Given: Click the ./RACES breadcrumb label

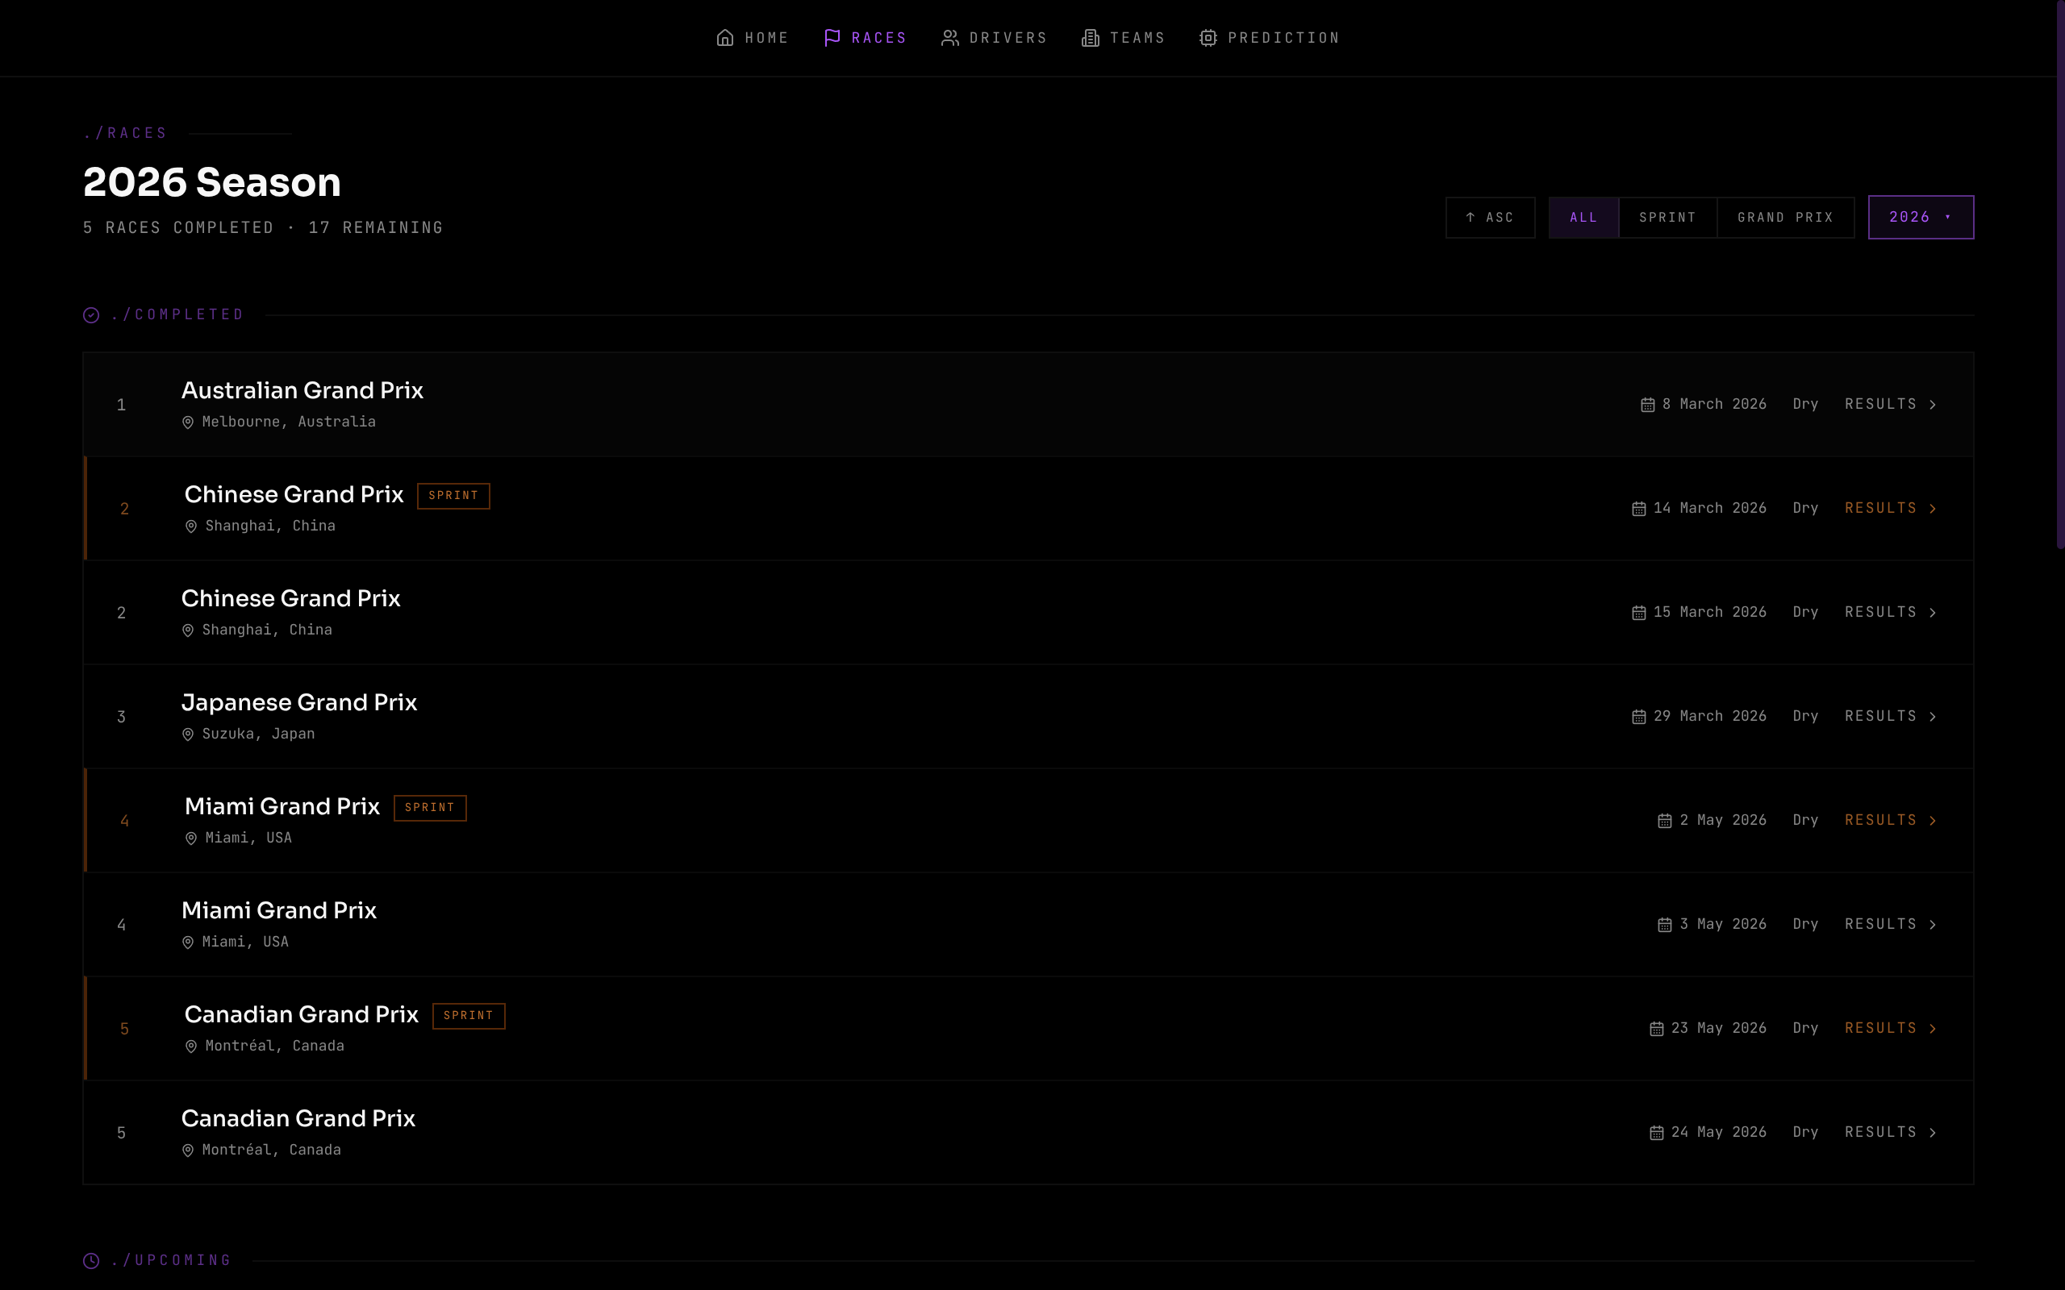Looking at the screenshot, I should [126, 133].
